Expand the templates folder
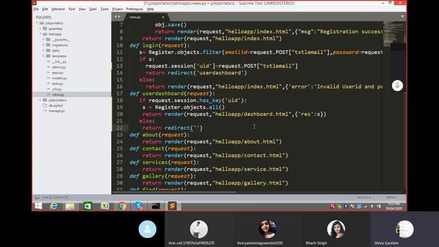The width and height of the screenshot is (439, 247). [x=44, y=56]
